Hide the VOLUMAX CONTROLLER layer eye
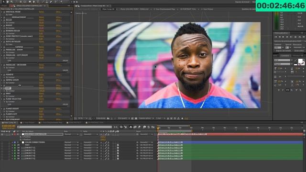The image size is (306, 172). tap(2, 134)
